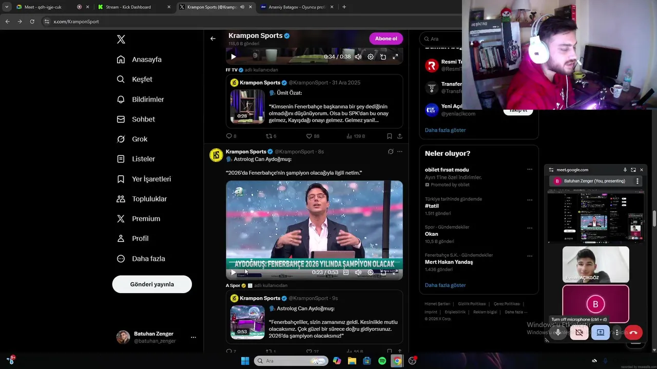The width and height of the screenshot is (657, 369).
Task: Click Grok explain icon on Astrolog post
Action: pyautogui.click(x=391, y=152)
